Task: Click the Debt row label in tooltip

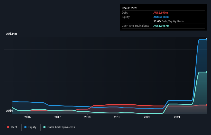Action: [x=125, y=13]
